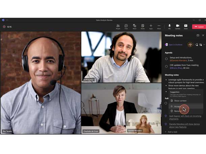Click the Apps plus icon
206x154 pixels.
coord(151,27)
